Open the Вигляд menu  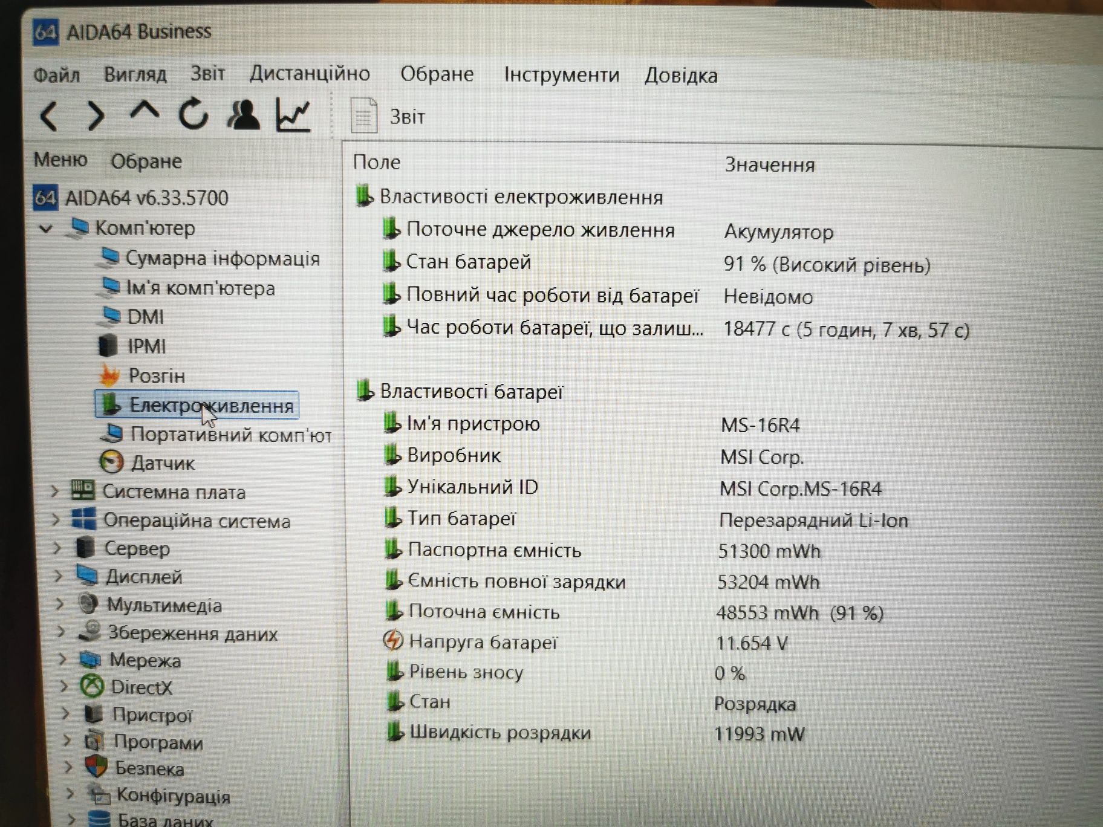(135, 74)
